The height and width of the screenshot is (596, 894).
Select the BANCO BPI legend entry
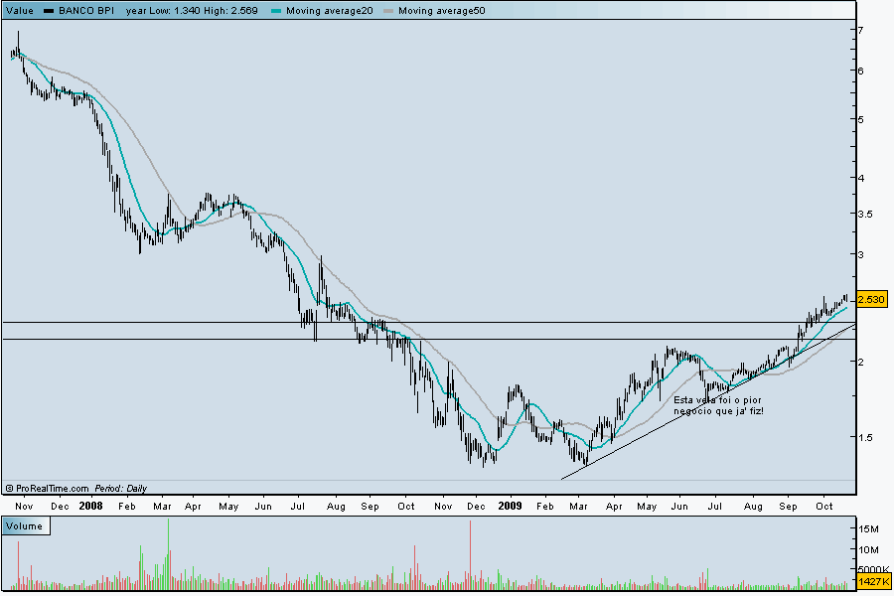(86, 10)
